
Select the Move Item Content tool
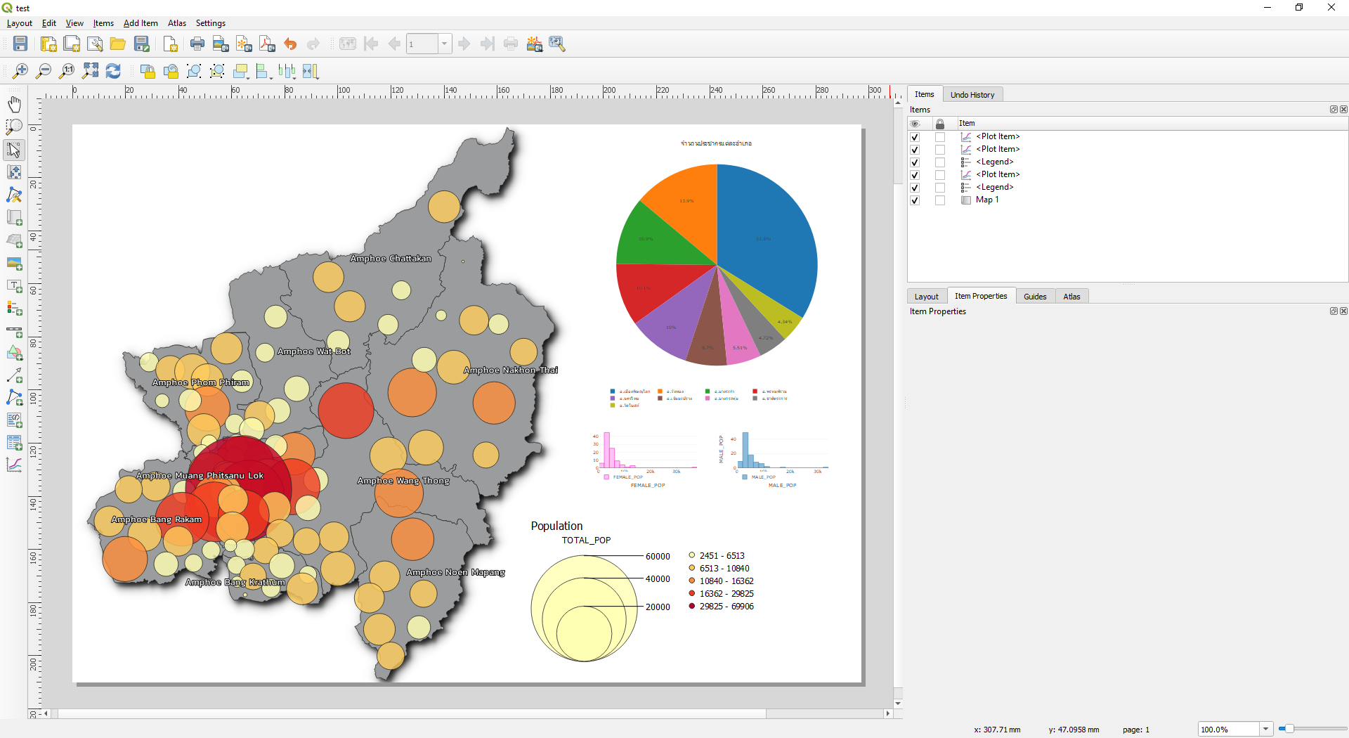pos(14,172)
